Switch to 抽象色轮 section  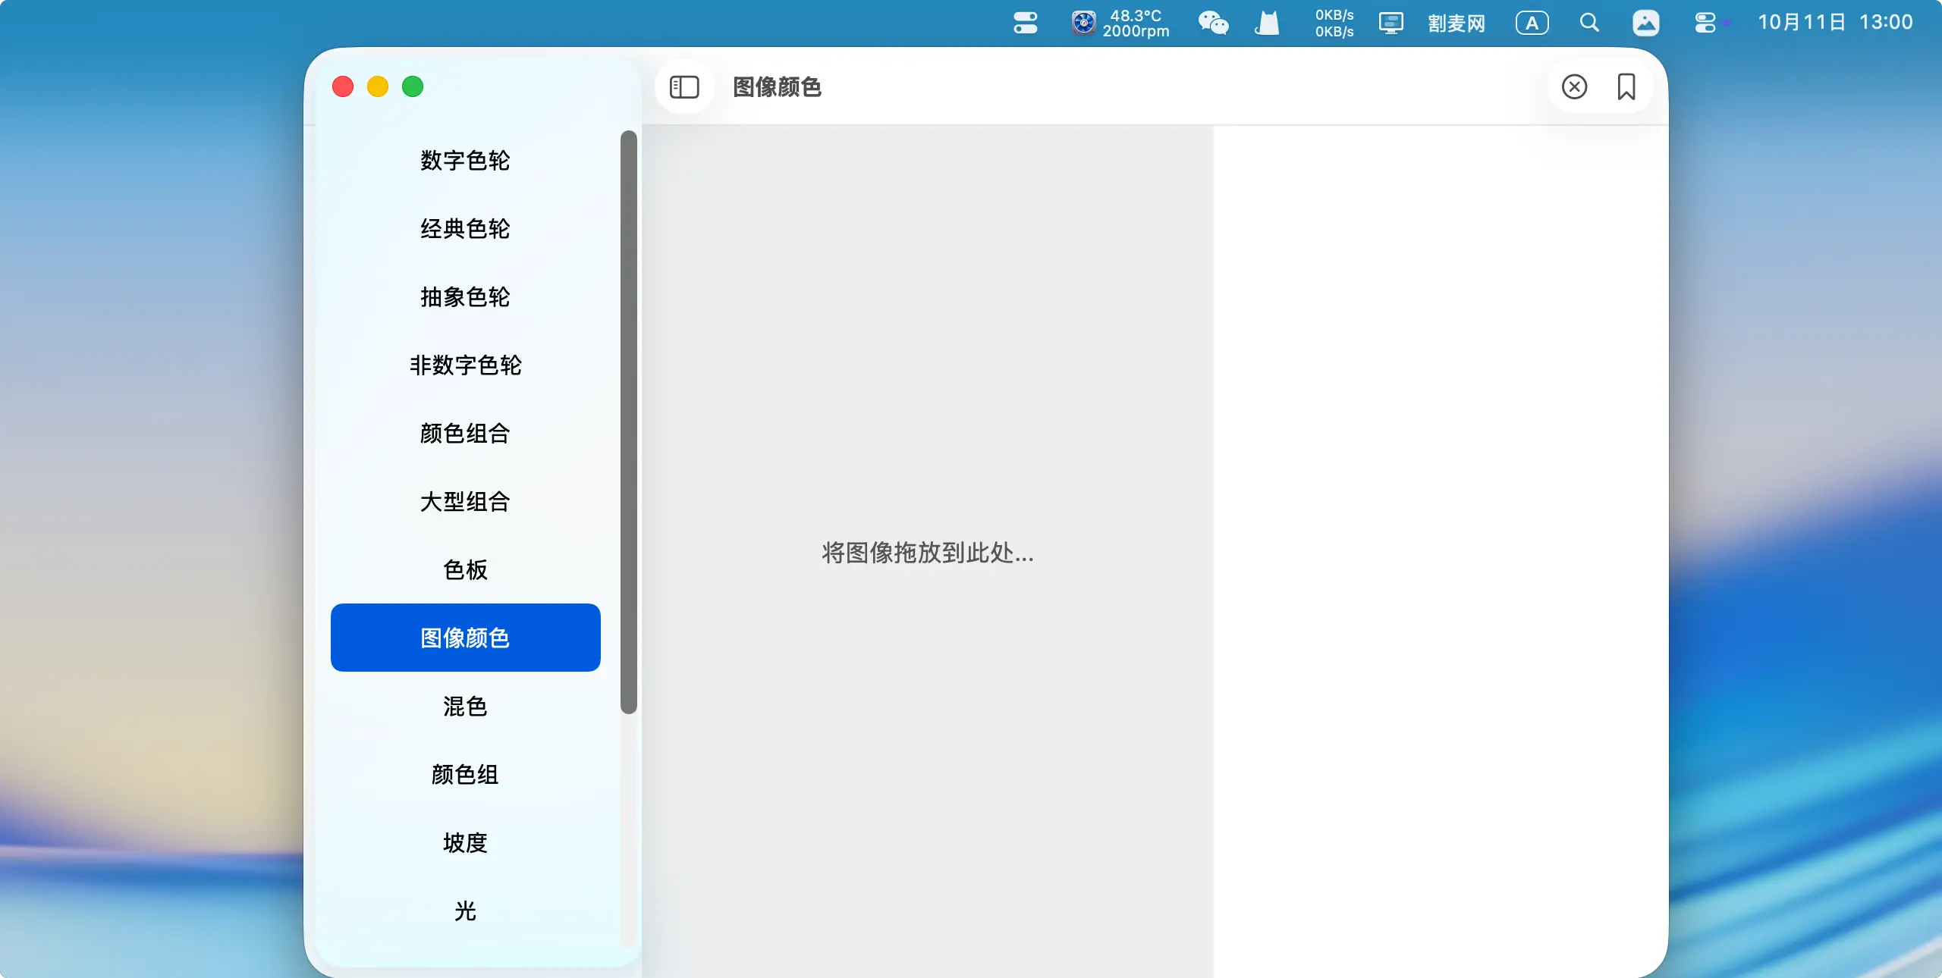pyautogui.click(x=465, y=297)
